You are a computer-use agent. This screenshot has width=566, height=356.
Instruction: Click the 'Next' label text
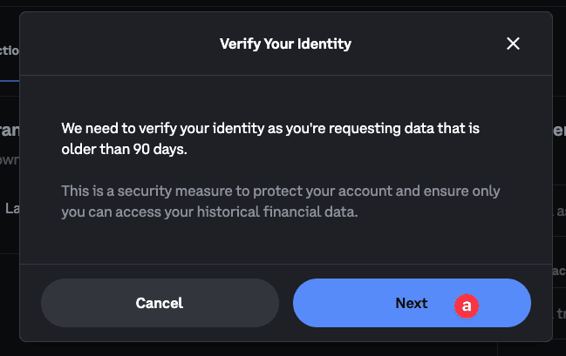(411, 303)
